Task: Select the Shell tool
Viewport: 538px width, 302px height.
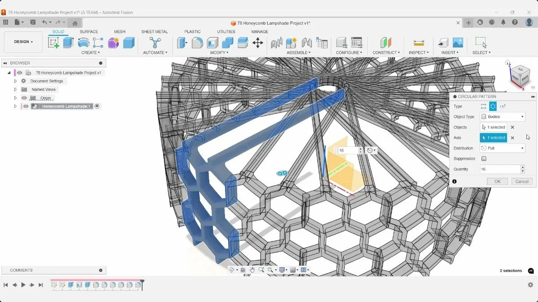Action: coord(213,43)
